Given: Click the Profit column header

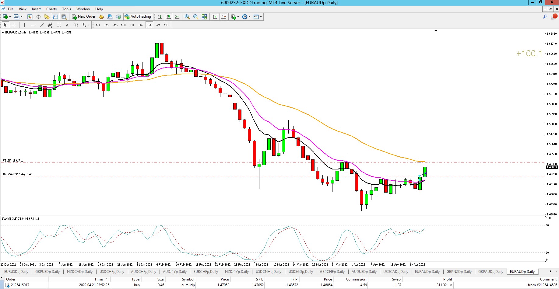Looking at the screenshot, I should [447, 279].
